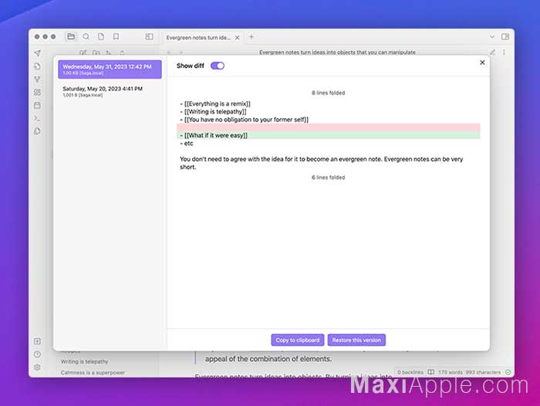Click the pencil edit mode icon

click(x=492, y=52)
